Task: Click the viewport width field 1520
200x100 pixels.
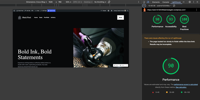Action: click(51, 2)
